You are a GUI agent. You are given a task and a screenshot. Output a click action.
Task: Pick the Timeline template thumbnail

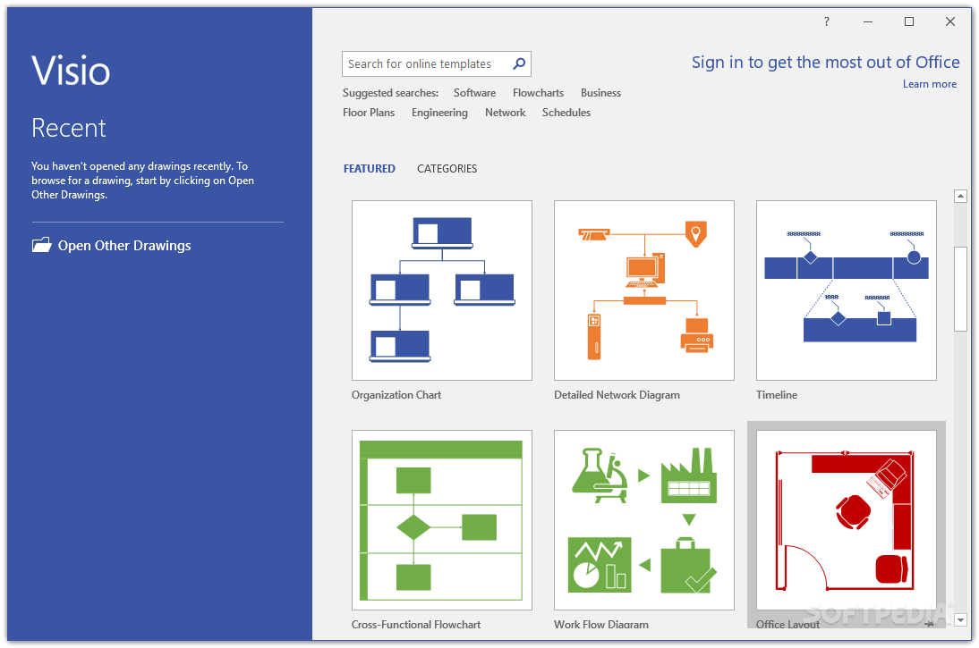(x=846, y=290)
